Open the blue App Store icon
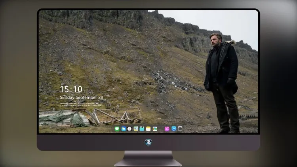297x167 pixels. pyautogui.click(x=174, y=129)
